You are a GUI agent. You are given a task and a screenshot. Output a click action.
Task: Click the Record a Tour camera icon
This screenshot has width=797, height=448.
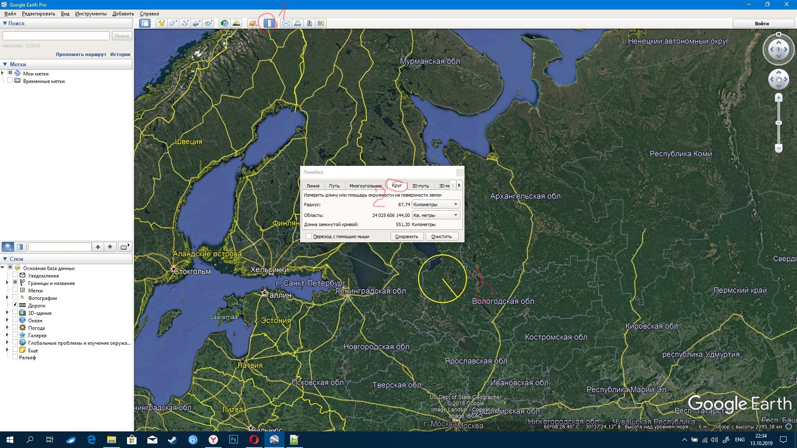point(208,23)
